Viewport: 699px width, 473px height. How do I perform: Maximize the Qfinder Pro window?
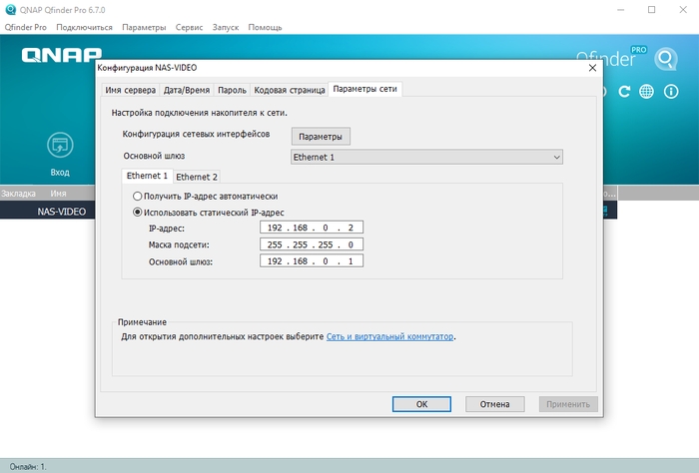click(x=651, y=10)
